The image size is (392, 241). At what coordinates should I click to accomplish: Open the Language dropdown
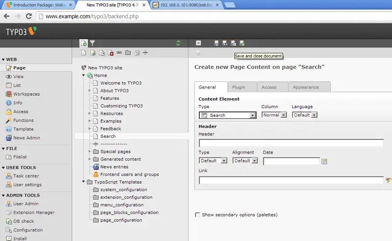click(x=304, y=115)
